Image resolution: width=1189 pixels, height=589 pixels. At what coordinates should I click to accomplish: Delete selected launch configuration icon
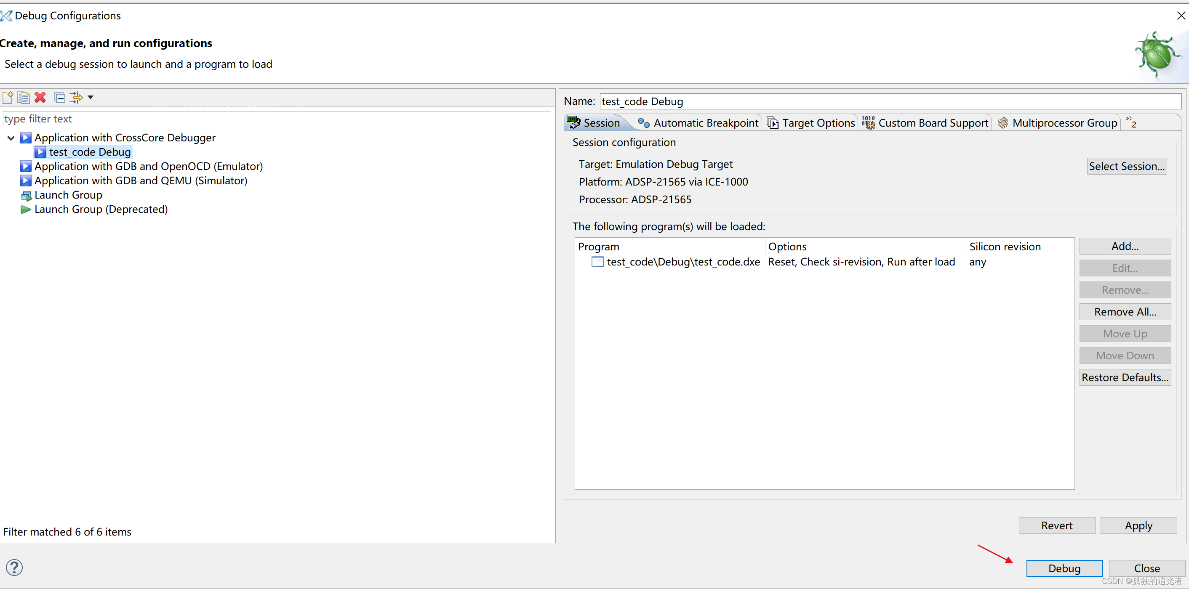pyautogui.click(x=40, y=97)
